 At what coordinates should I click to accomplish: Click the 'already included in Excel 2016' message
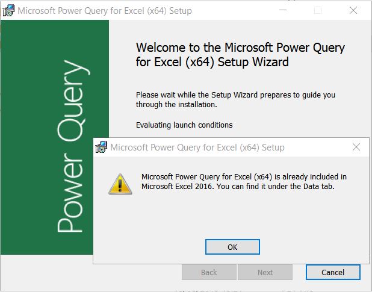(x=244, y=181)
